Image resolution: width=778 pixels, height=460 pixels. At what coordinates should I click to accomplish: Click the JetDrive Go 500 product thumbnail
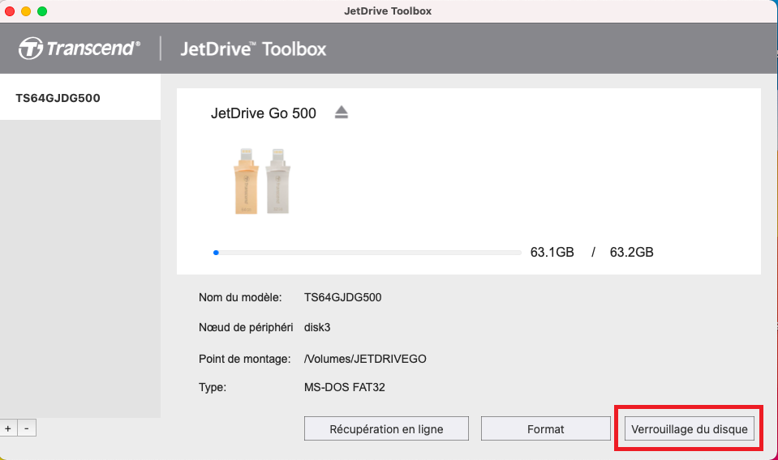(262, 181)
